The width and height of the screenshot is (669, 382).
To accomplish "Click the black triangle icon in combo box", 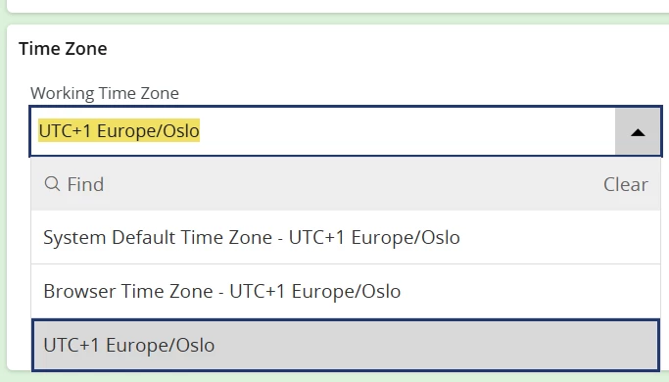I will click(x=638, y=133).
